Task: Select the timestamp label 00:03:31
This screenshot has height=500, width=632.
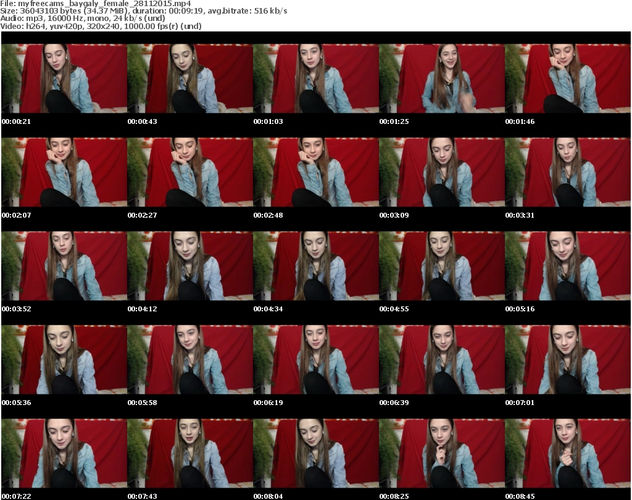Action: click(x=520, y=215)
